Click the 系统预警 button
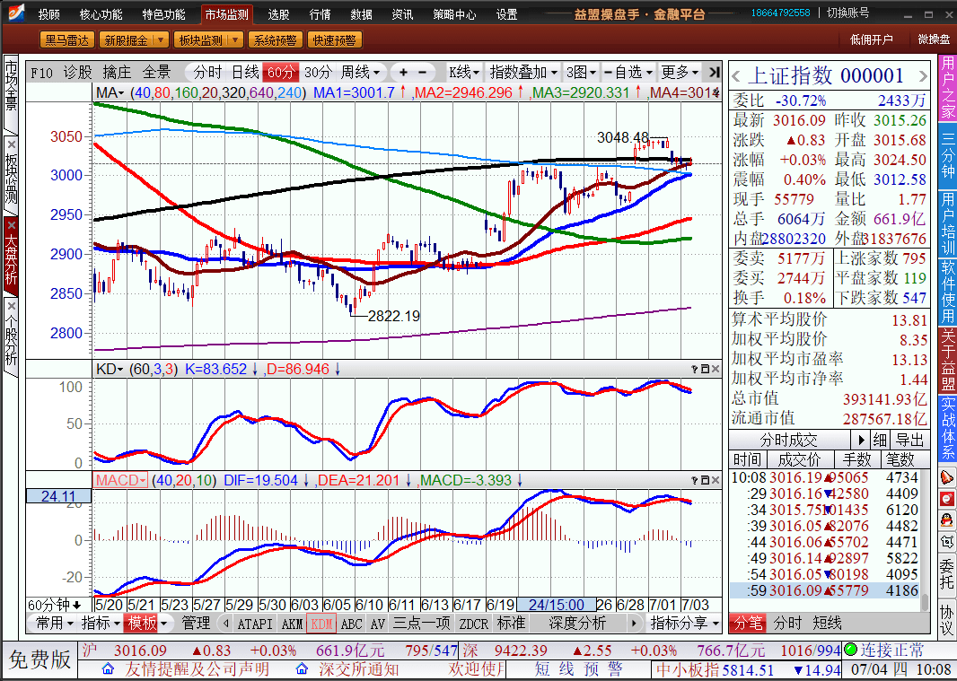957x681 pixels. 276,40
